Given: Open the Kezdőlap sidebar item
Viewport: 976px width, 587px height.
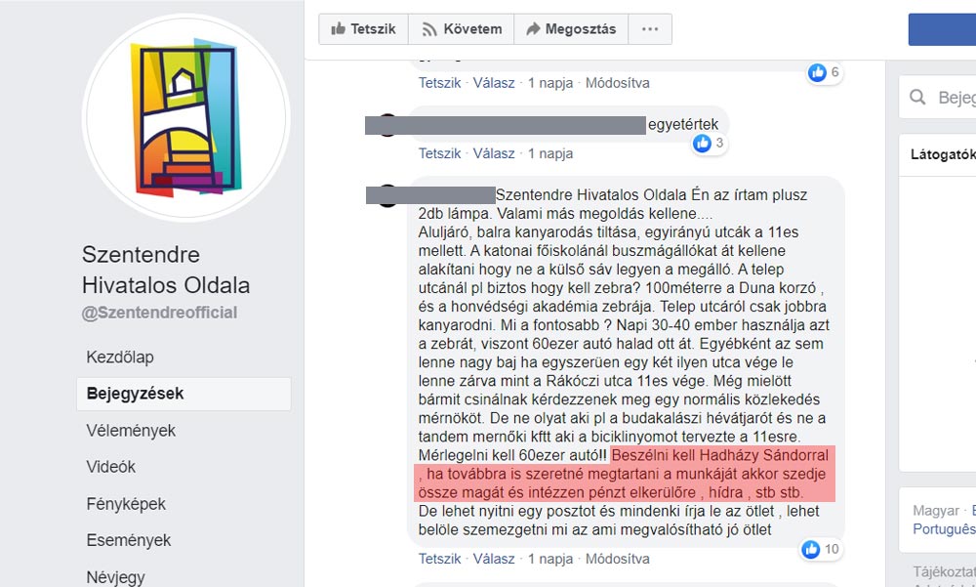Looking at the screenshot, I should pos(120,357).
